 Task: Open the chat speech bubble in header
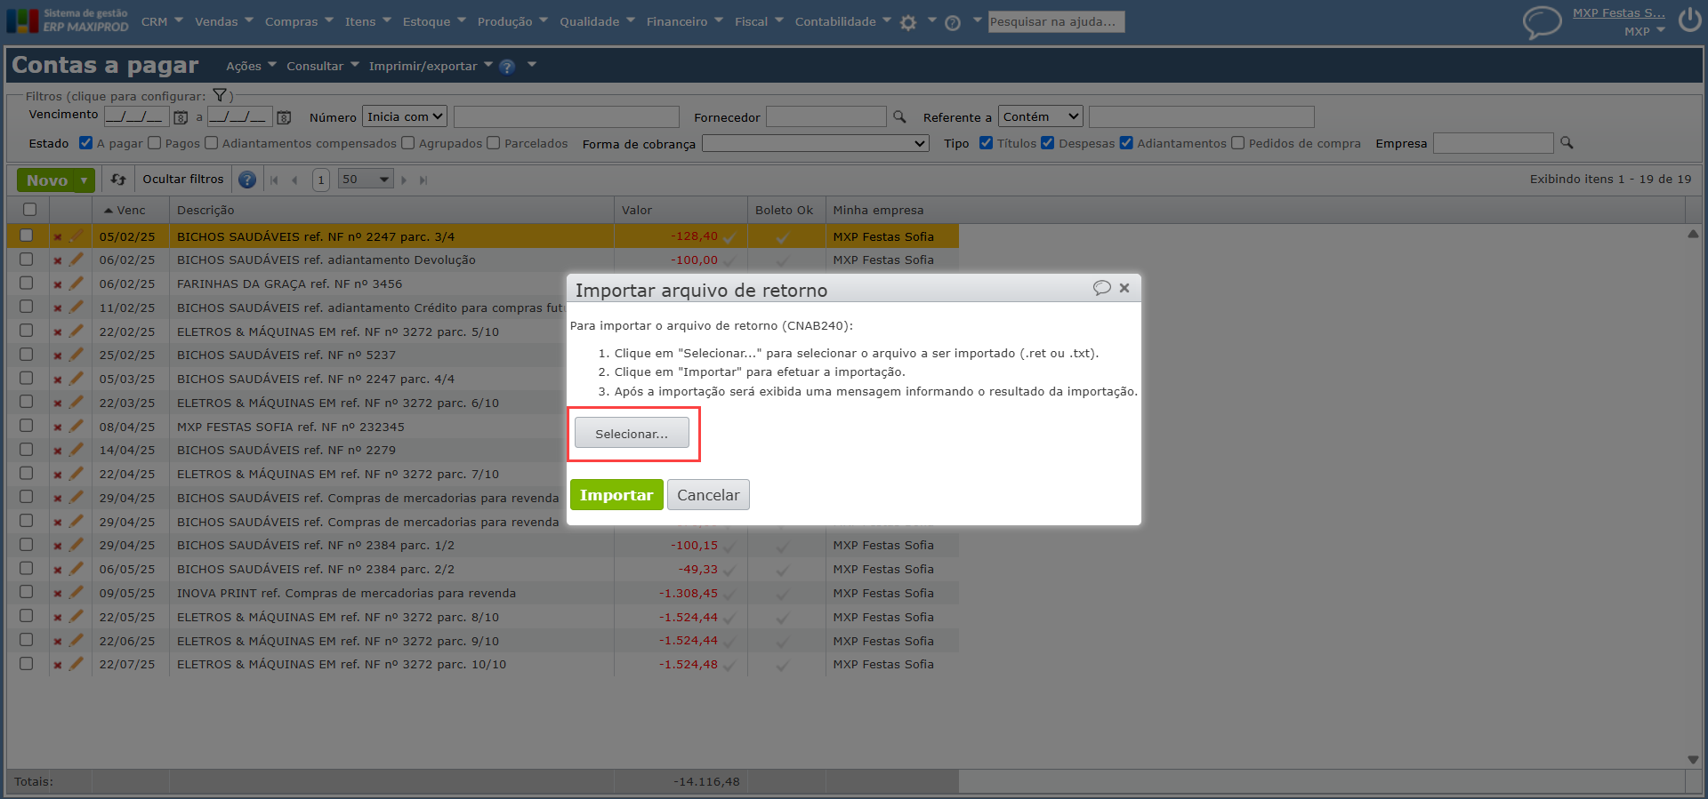pyautogui.click(x=1542, y=21)
